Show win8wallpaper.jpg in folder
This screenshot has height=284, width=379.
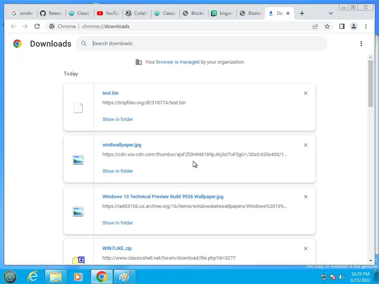click(118, 171)
